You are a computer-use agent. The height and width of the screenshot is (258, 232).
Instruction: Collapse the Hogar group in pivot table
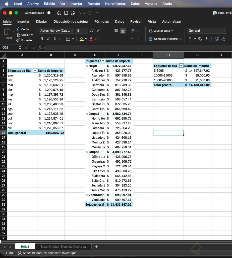tap(87, 66)
